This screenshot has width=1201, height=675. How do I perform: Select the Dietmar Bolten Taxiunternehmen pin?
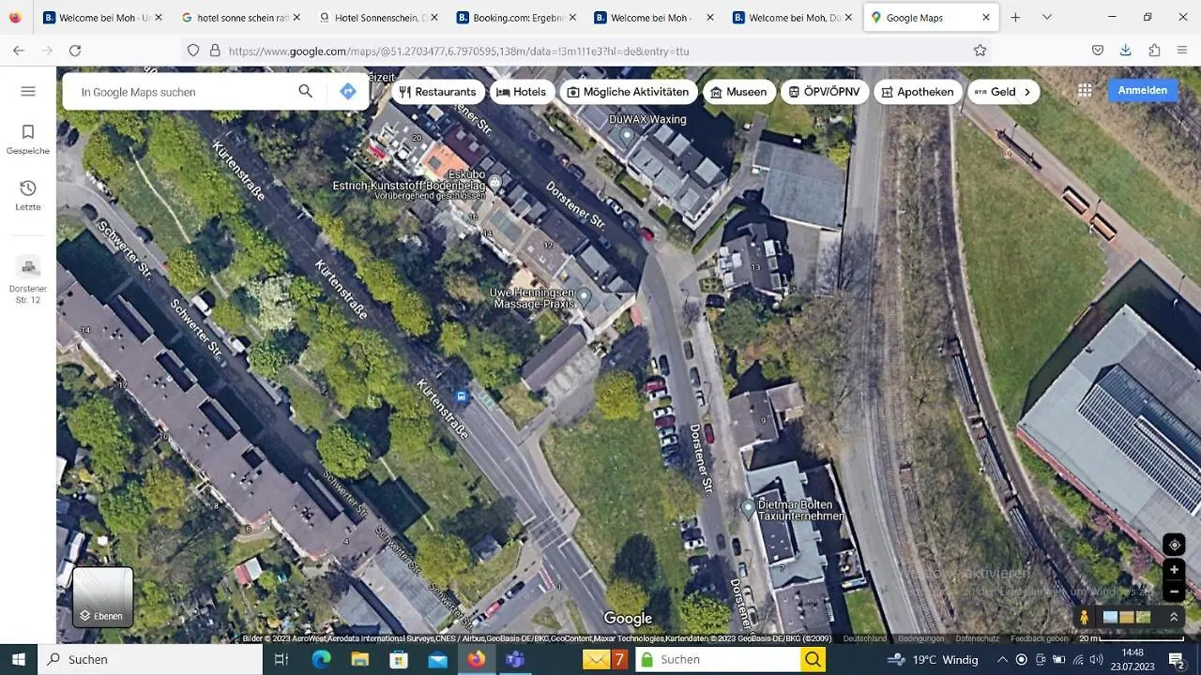tap(748, 509)
